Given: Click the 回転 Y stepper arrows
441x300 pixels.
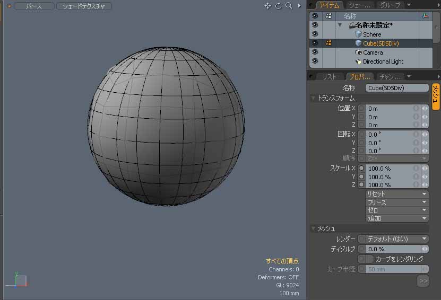Looking at the screenshot, I should pyautogui.click(x=425, y=143).
